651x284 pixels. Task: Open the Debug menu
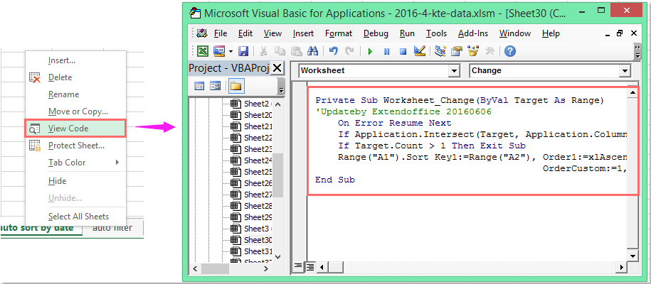coord(376,33)
